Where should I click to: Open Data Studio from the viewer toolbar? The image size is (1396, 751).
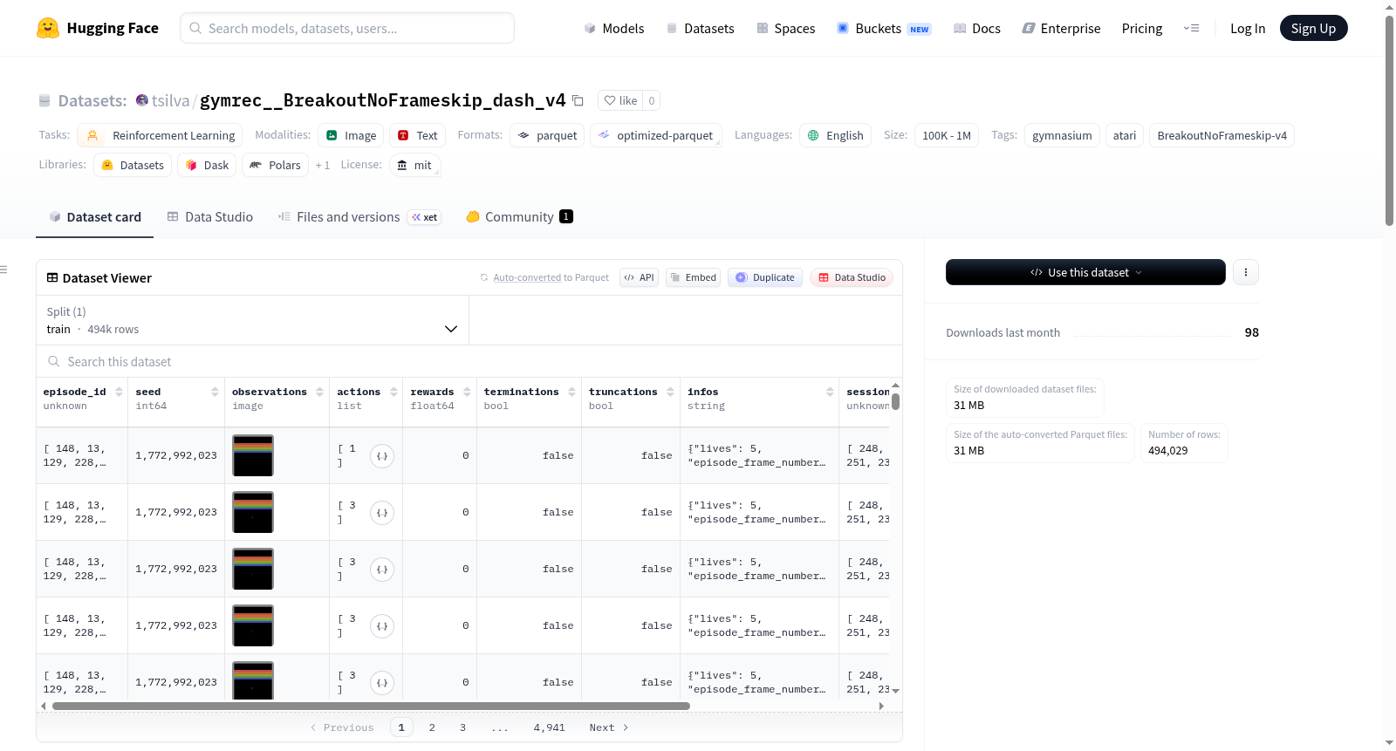(851, 277)
